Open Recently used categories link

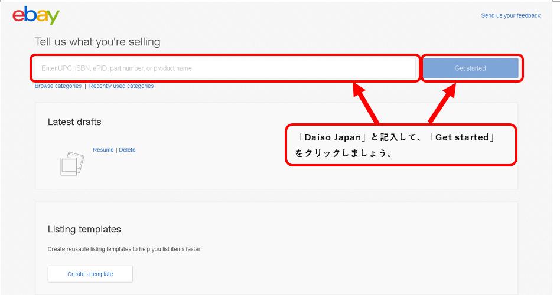click(x=122, y=86)
